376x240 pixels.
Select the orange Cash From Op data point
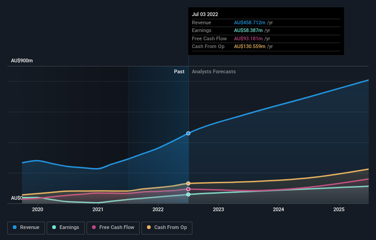188,183
